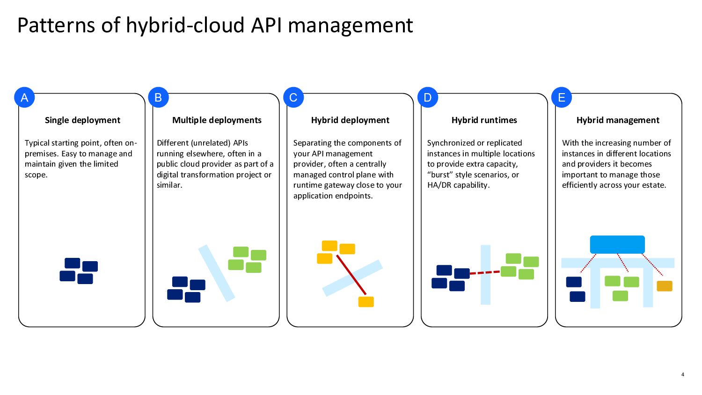
Task: Click the green block cluster in card E
Action: tap(622, 288)
